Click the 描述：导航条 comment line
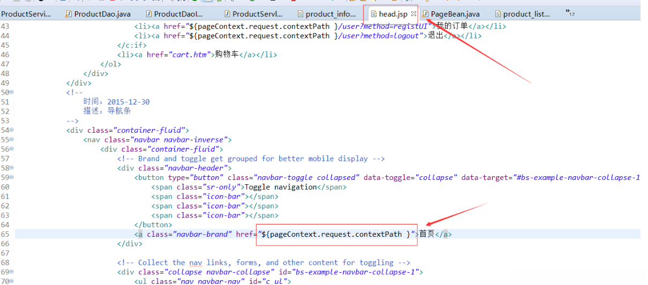Screen dimensions: 648x285 point(107,111)
